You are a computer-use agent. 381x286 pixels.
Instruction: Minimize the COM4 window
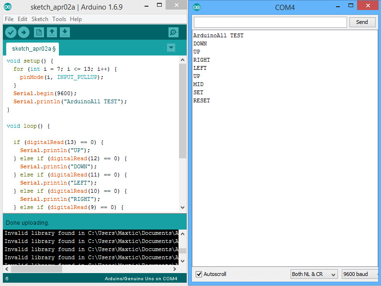click(x=338, y=7)
